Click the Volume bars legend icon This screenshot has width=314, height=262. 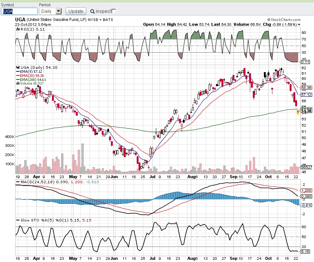click(x=18, y=83)
